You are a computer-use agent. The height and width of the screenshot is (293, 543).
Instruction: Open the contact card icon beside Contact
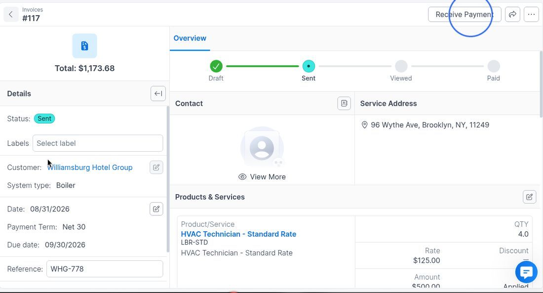[344, 103]
